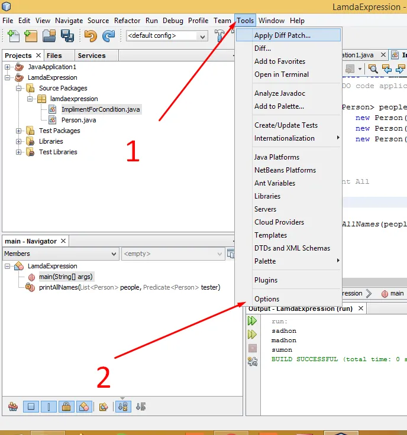Screen dimensions: 407x435
Task: Click the New Project toolbar icon
Action: click(x=31, y=36)
